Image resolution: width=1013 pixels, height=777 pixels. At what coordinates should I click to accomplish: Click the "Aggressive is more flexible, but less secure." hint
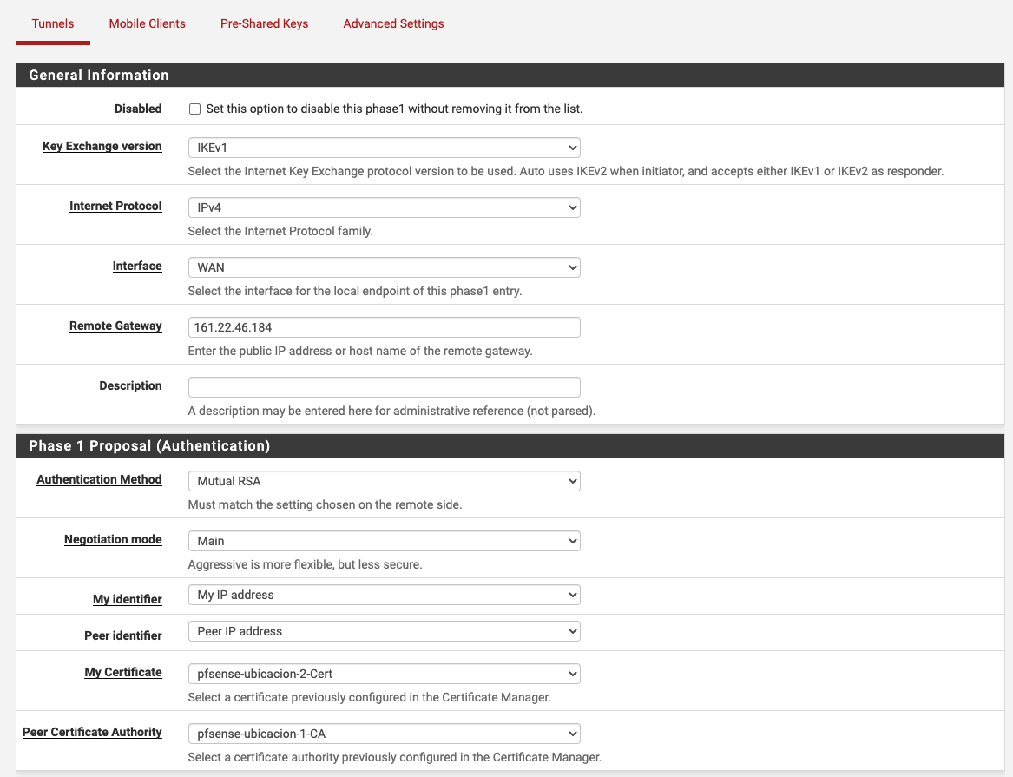[305, 564]
